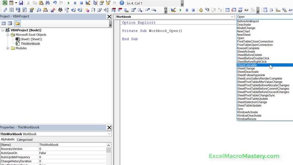293x165 pixels.
Task: Click the View Microsoft Excel icon
Action: pos(5,3)
